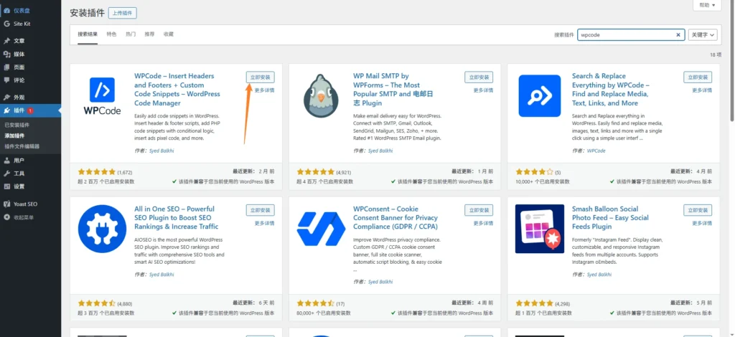Click 立即安装 for the WPCode plugin
The width and height of the screenshot is (735, 337).
tap(260, 77)
